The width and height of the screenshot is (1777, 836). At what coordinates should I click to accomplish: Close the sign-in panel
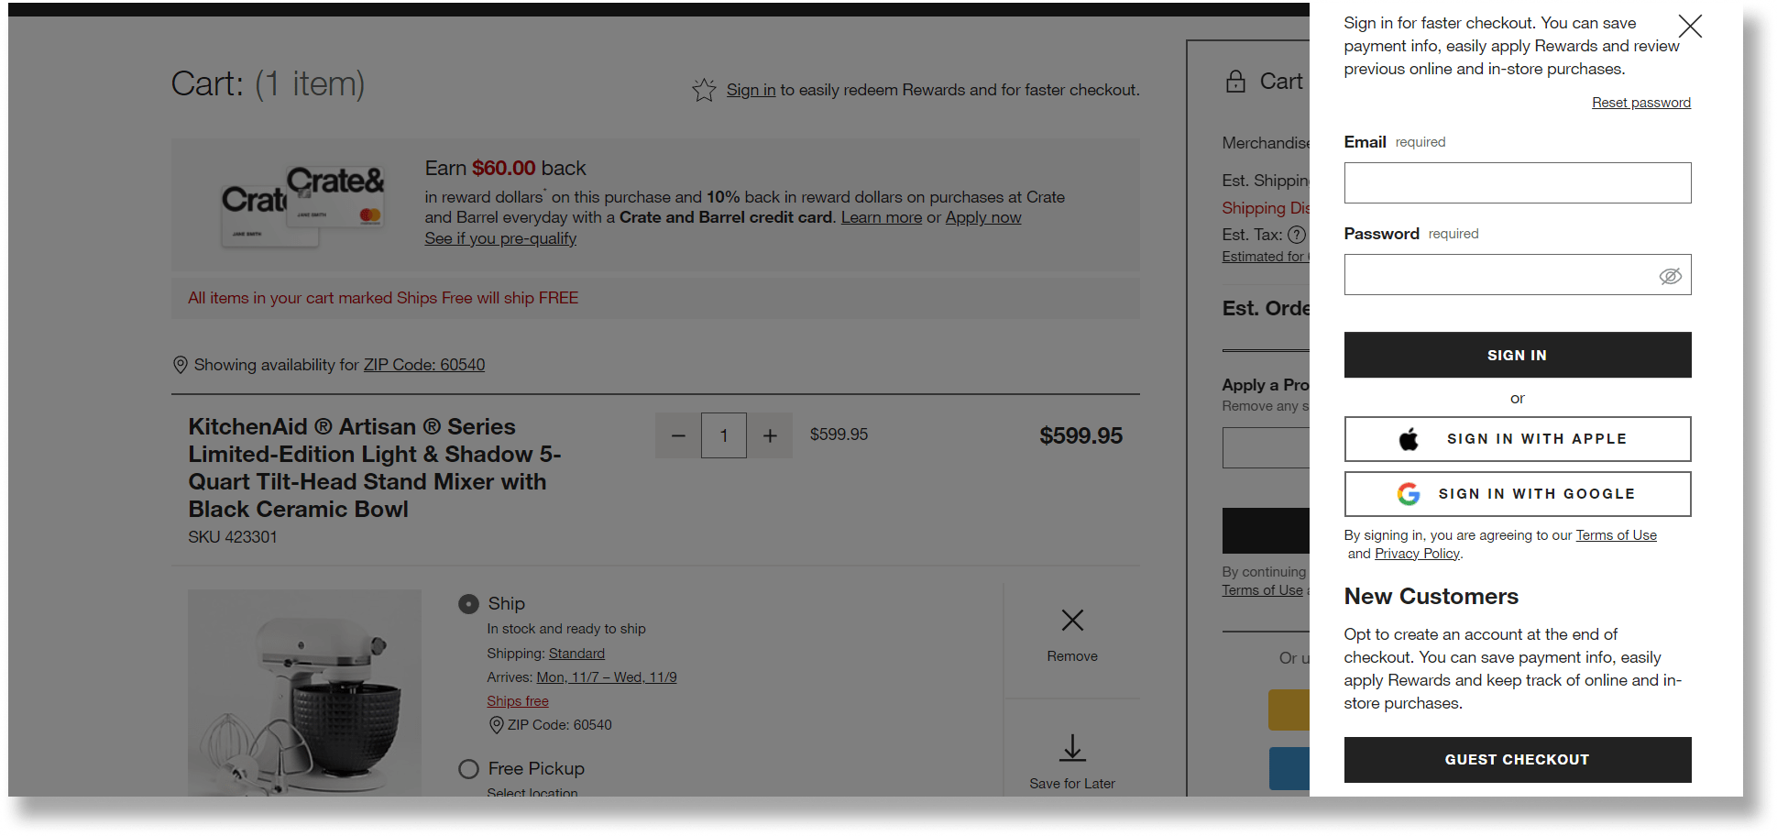pos(1690,26)
